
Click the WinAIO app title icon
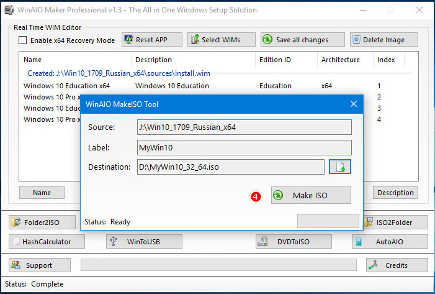(x=9, y=10)
